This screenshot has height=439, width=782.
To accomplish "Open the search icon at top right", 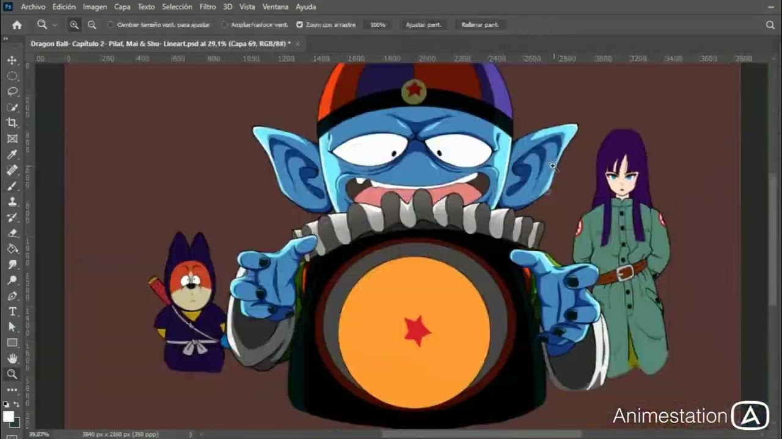I will tap(770, 25).
